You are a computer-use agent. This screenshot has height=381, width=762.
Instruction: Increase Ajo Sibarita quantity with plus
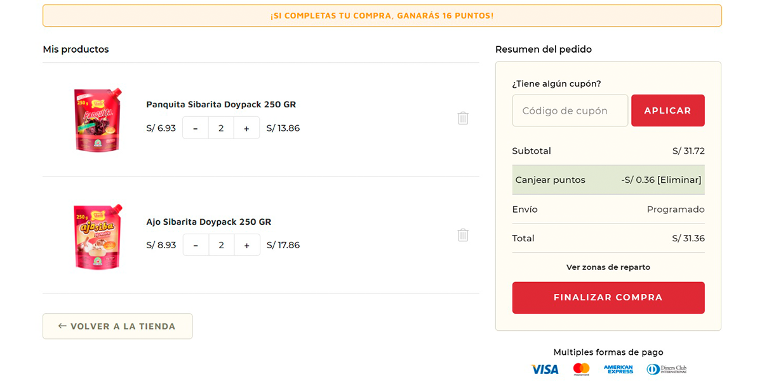(247, 245)
